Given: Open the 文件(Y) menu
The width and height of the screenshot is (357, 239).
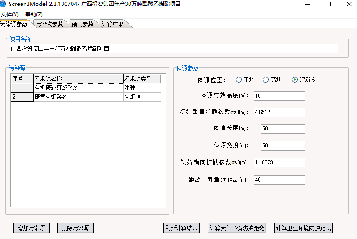Looking at the screenshot, I should (10, 14).
